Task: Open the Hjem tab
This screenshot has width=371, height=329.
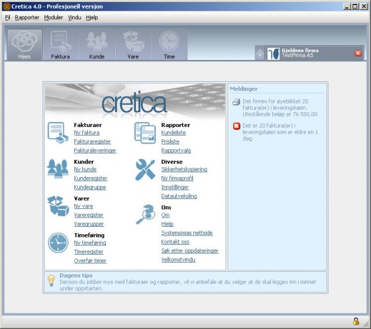Action: (x=25, y=45)
